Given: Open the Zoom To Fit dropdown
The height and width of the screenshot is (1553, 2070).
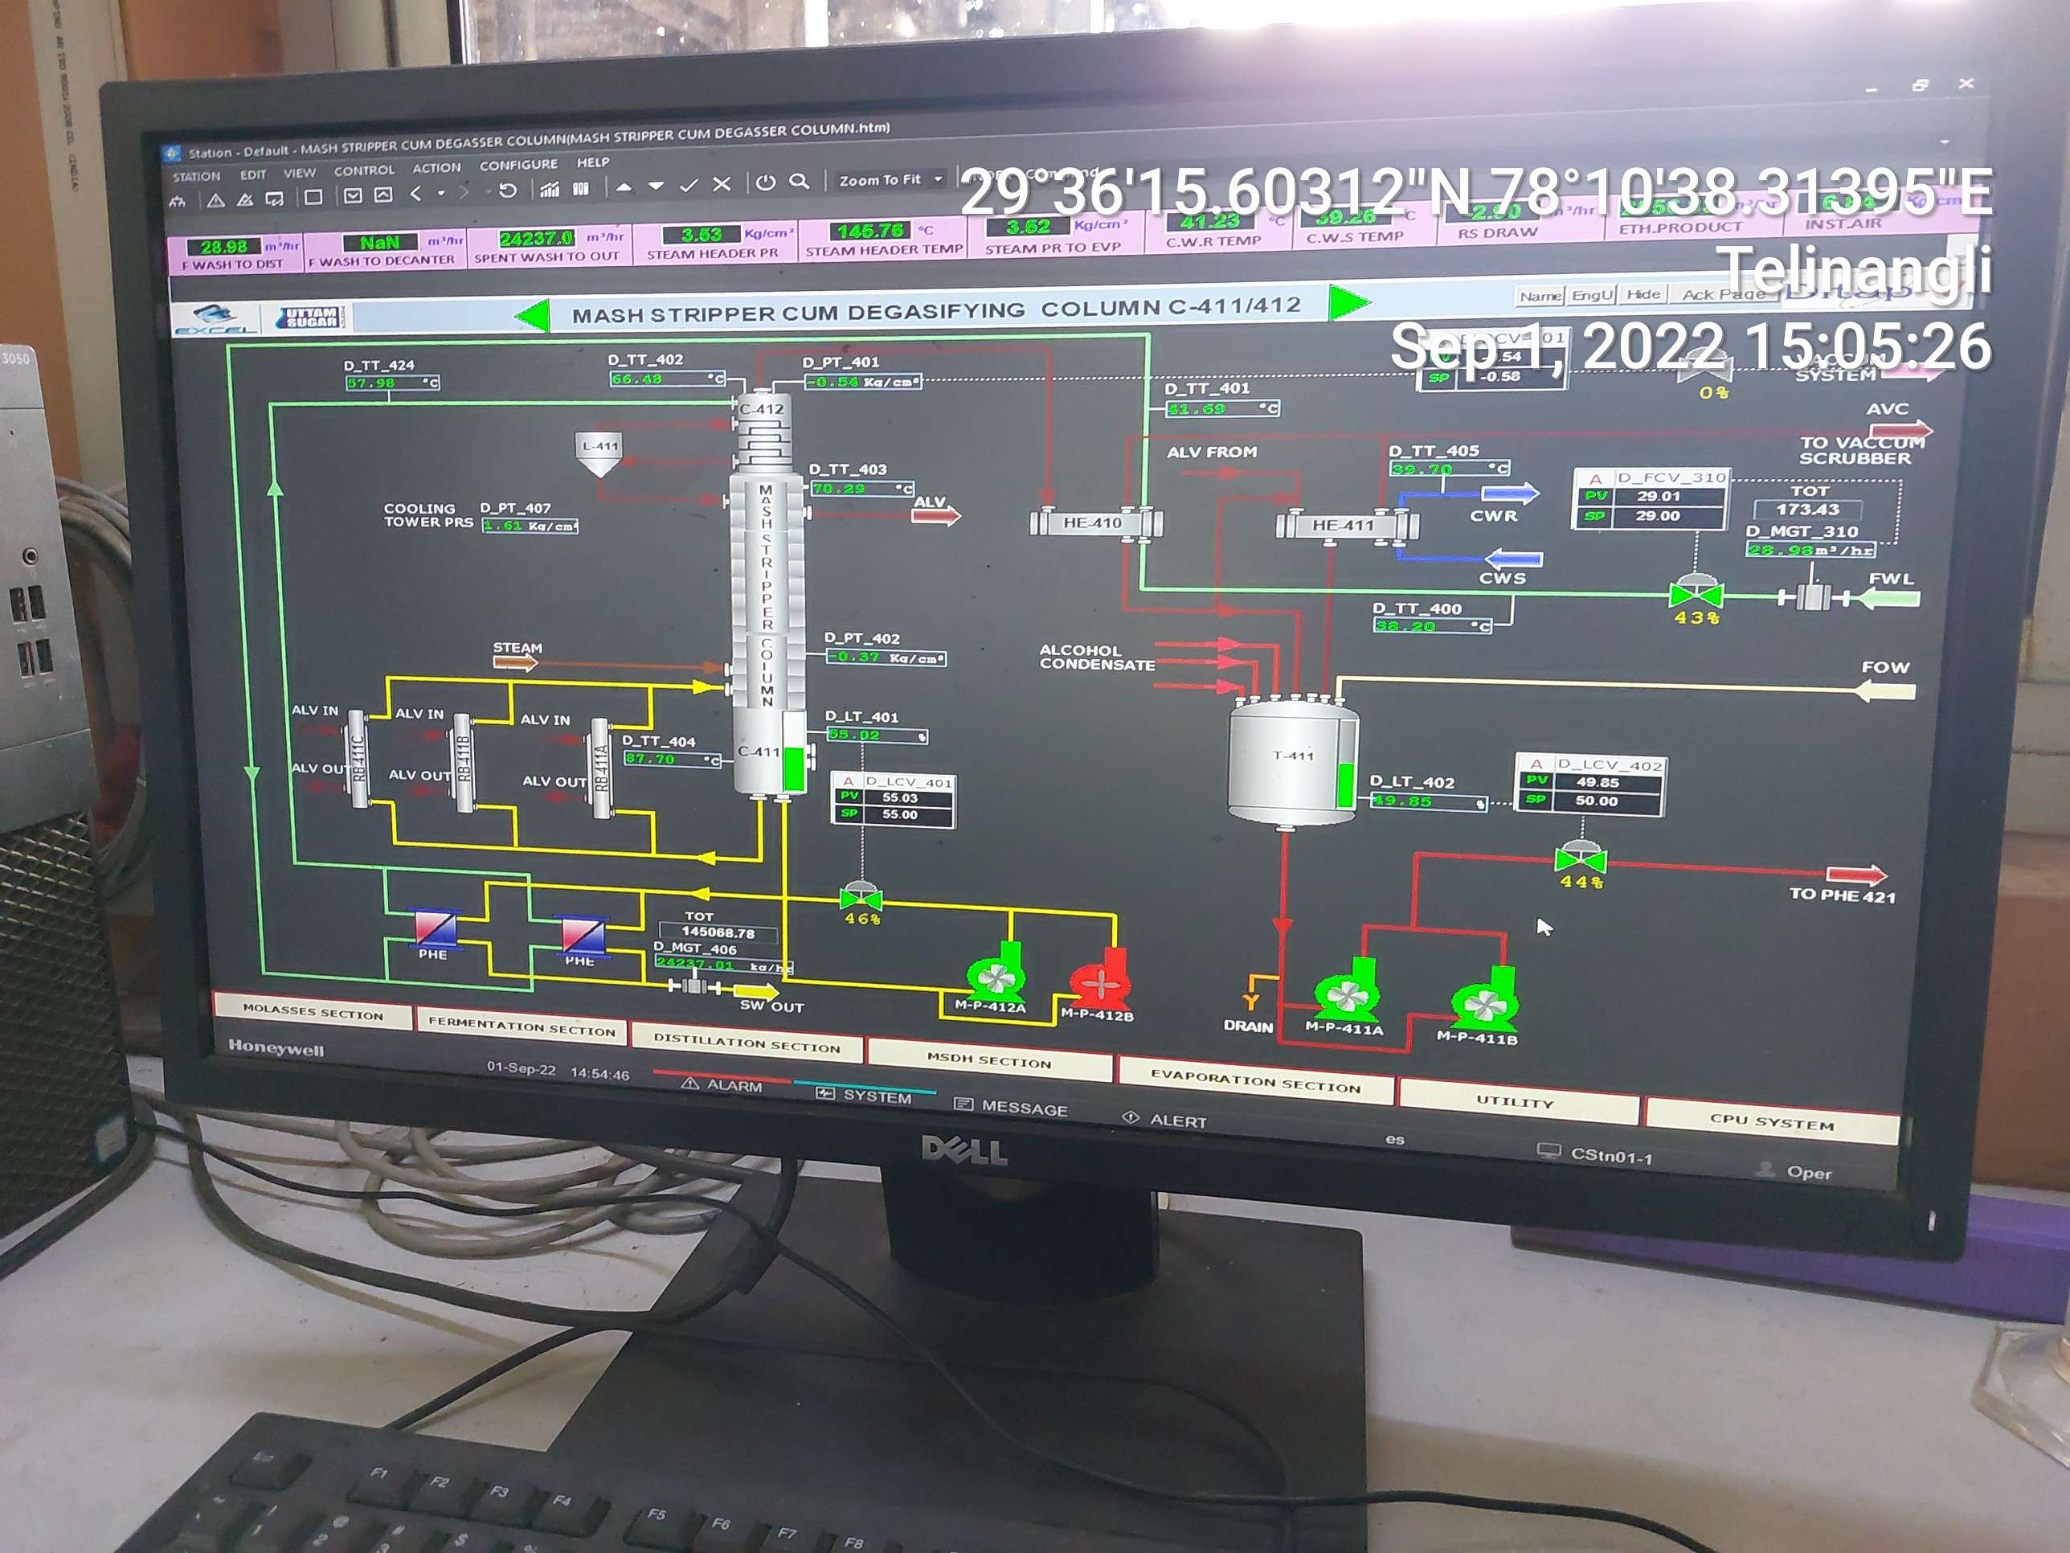Looking at the screenshot, I should [x=938, y=178].
